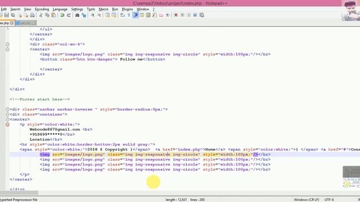Click 'lines : 260' in status bar
The width and height of the screenshot is (360, 202).
[x=197, y=200]
